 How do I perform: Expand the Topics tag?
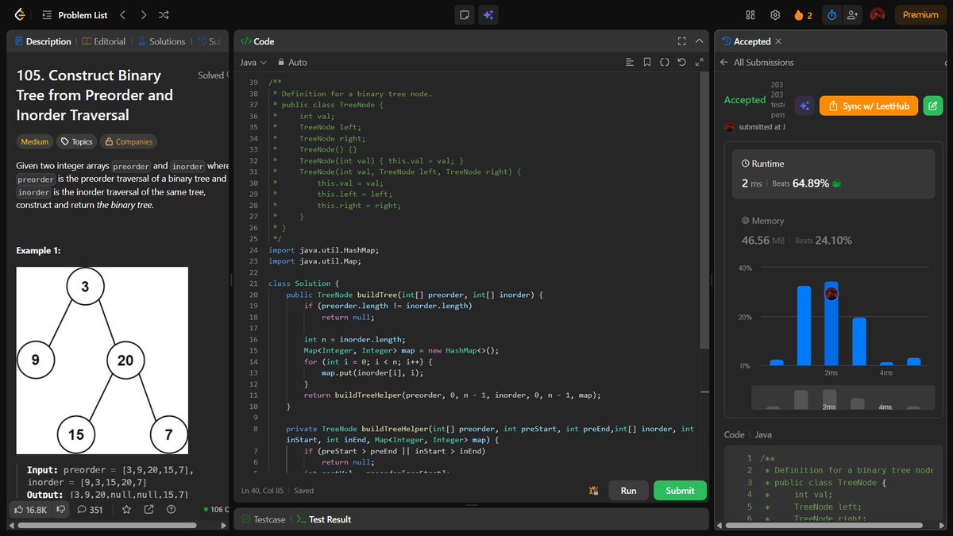pos(77,142)
